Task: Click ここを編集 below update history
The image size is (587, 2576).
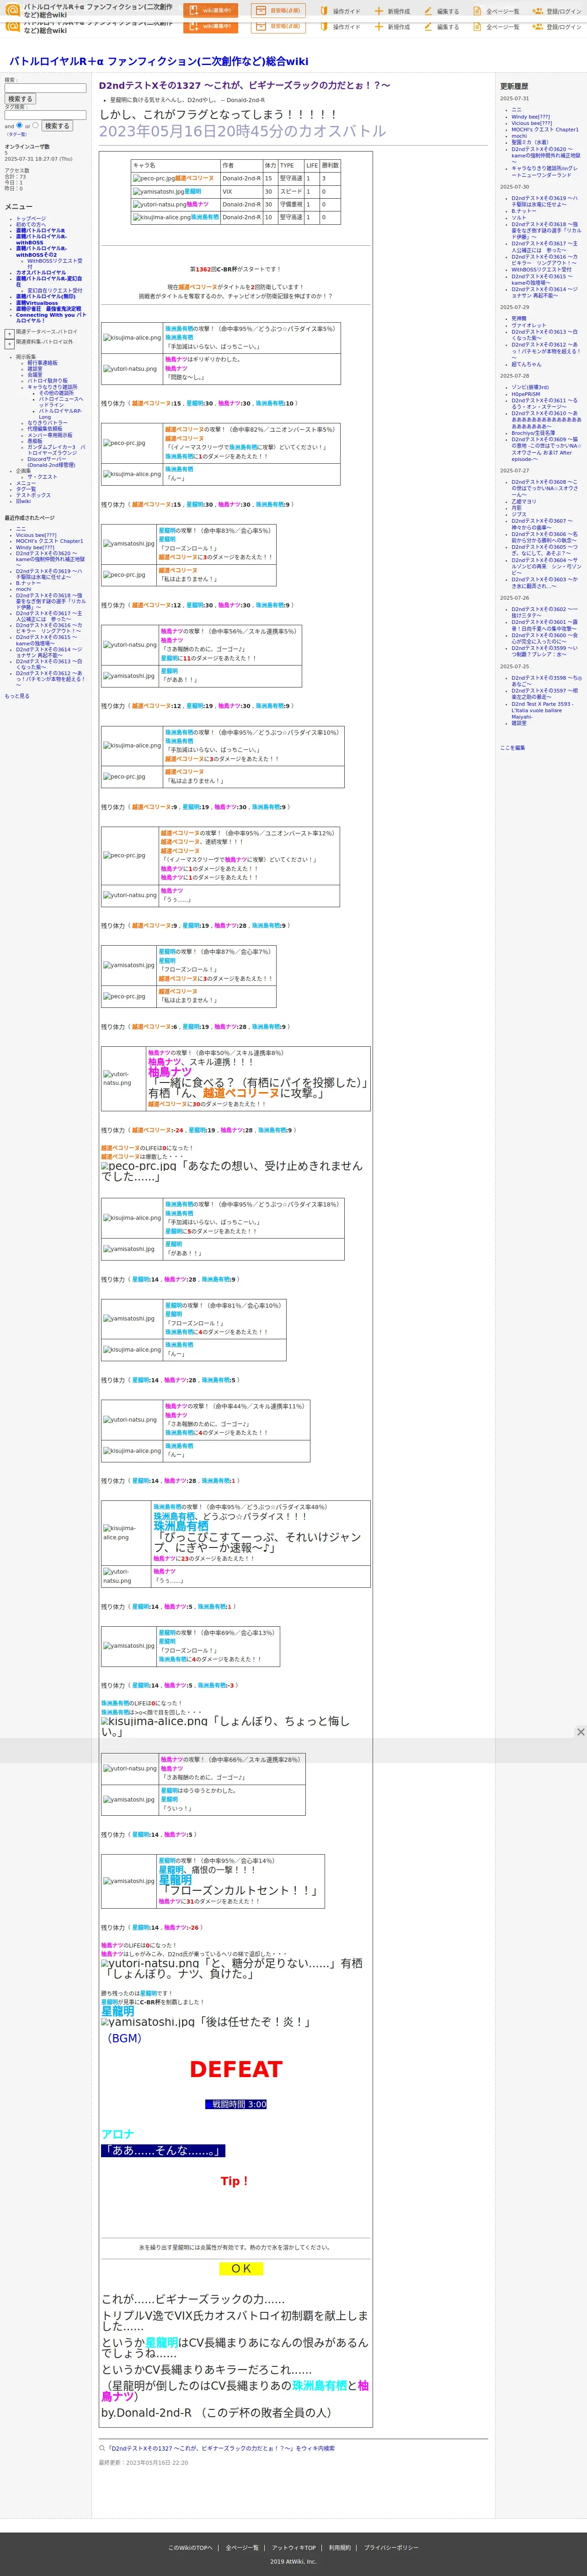Action: click(512, 748)
